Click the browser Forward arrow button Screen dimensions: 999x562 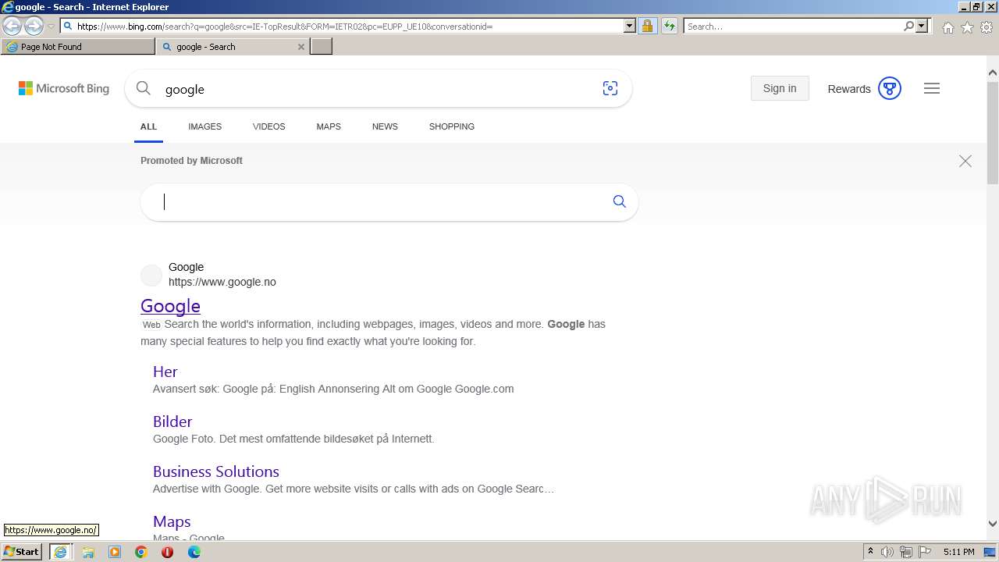pos(34,26)
